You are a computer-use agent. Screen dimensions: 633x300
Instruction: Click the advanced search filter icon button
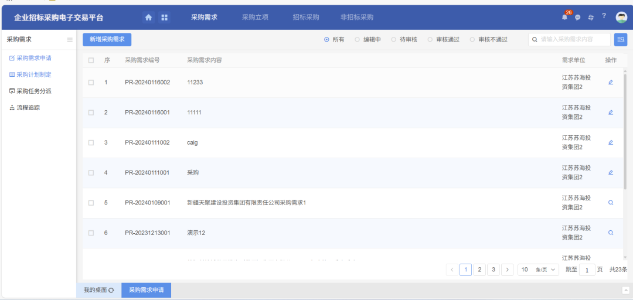621,40
